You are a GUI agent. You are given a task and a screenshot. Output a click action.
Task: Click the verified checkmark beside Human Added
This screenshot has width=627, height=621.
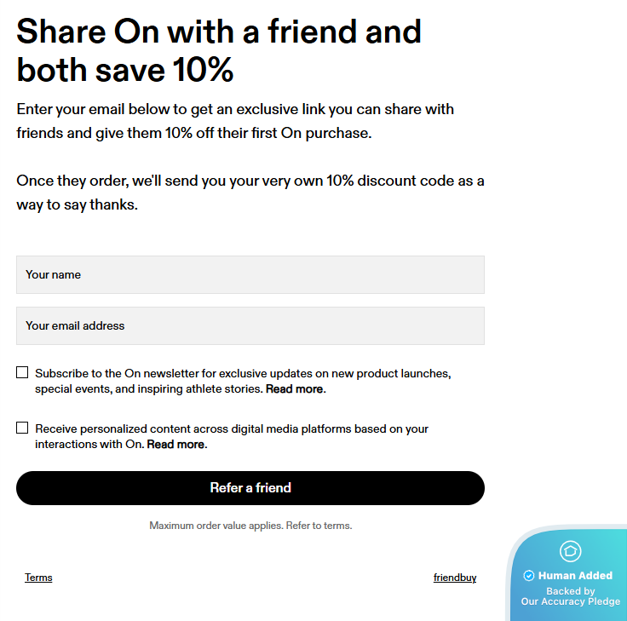pos(529,576)
